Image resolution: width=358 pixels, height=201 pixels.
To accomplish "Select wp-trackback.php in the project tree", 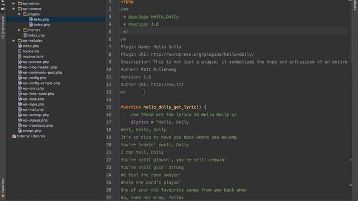I will (x=37, y=126).
